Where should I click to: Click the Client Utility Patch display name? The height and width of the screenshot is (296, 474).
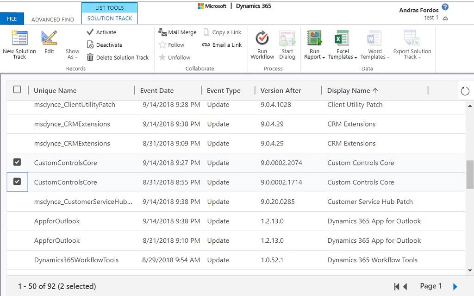(x=355, y=105)
